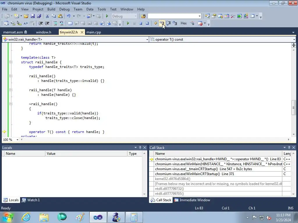Screen dimensions: 298x223
Task: Switch to the memset.asm tab
Action: coord(15,32)
